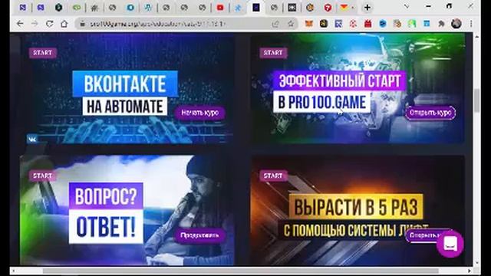Click START badge on Вопрос? Ответ! card
The width and height of the screenshot is (491, 276).
(x=43, y=176)
